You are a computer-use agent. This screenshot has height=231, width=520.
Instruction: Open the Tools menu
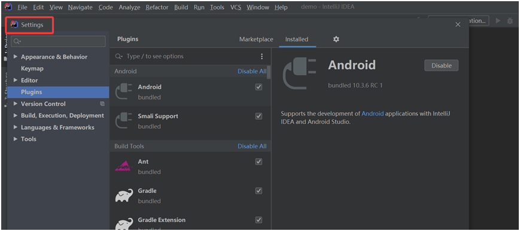217,7
